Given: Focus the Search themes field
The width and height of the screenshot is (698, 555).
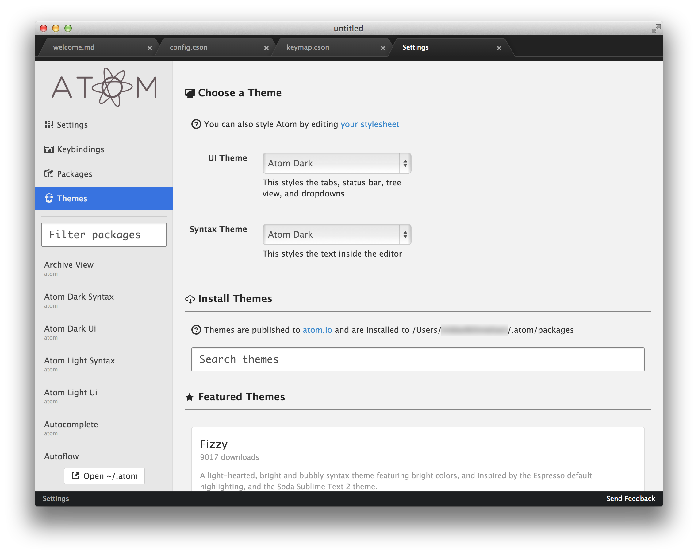Looking at the screenshot, I should (x=418, y=359).
